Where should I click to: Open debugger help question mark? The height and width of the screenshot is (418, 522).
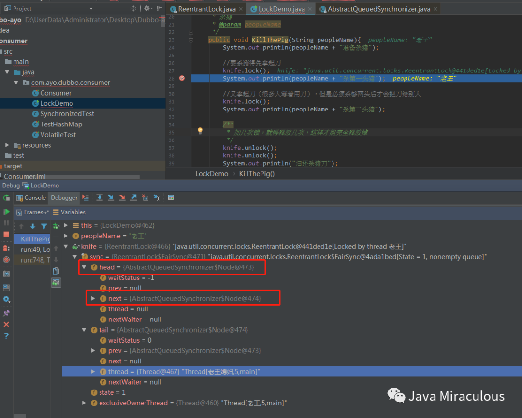6,336
